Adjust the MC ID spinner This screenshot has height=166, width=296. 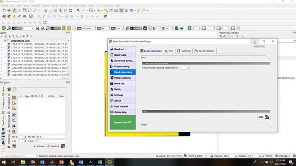(26, 137)
